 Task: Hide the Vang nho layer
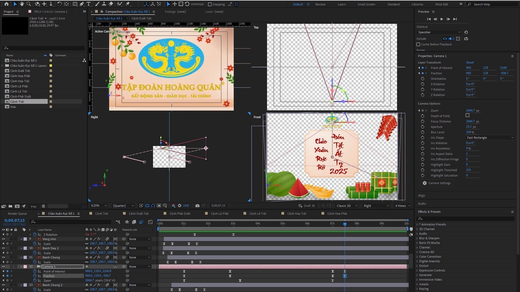[3, 238]
